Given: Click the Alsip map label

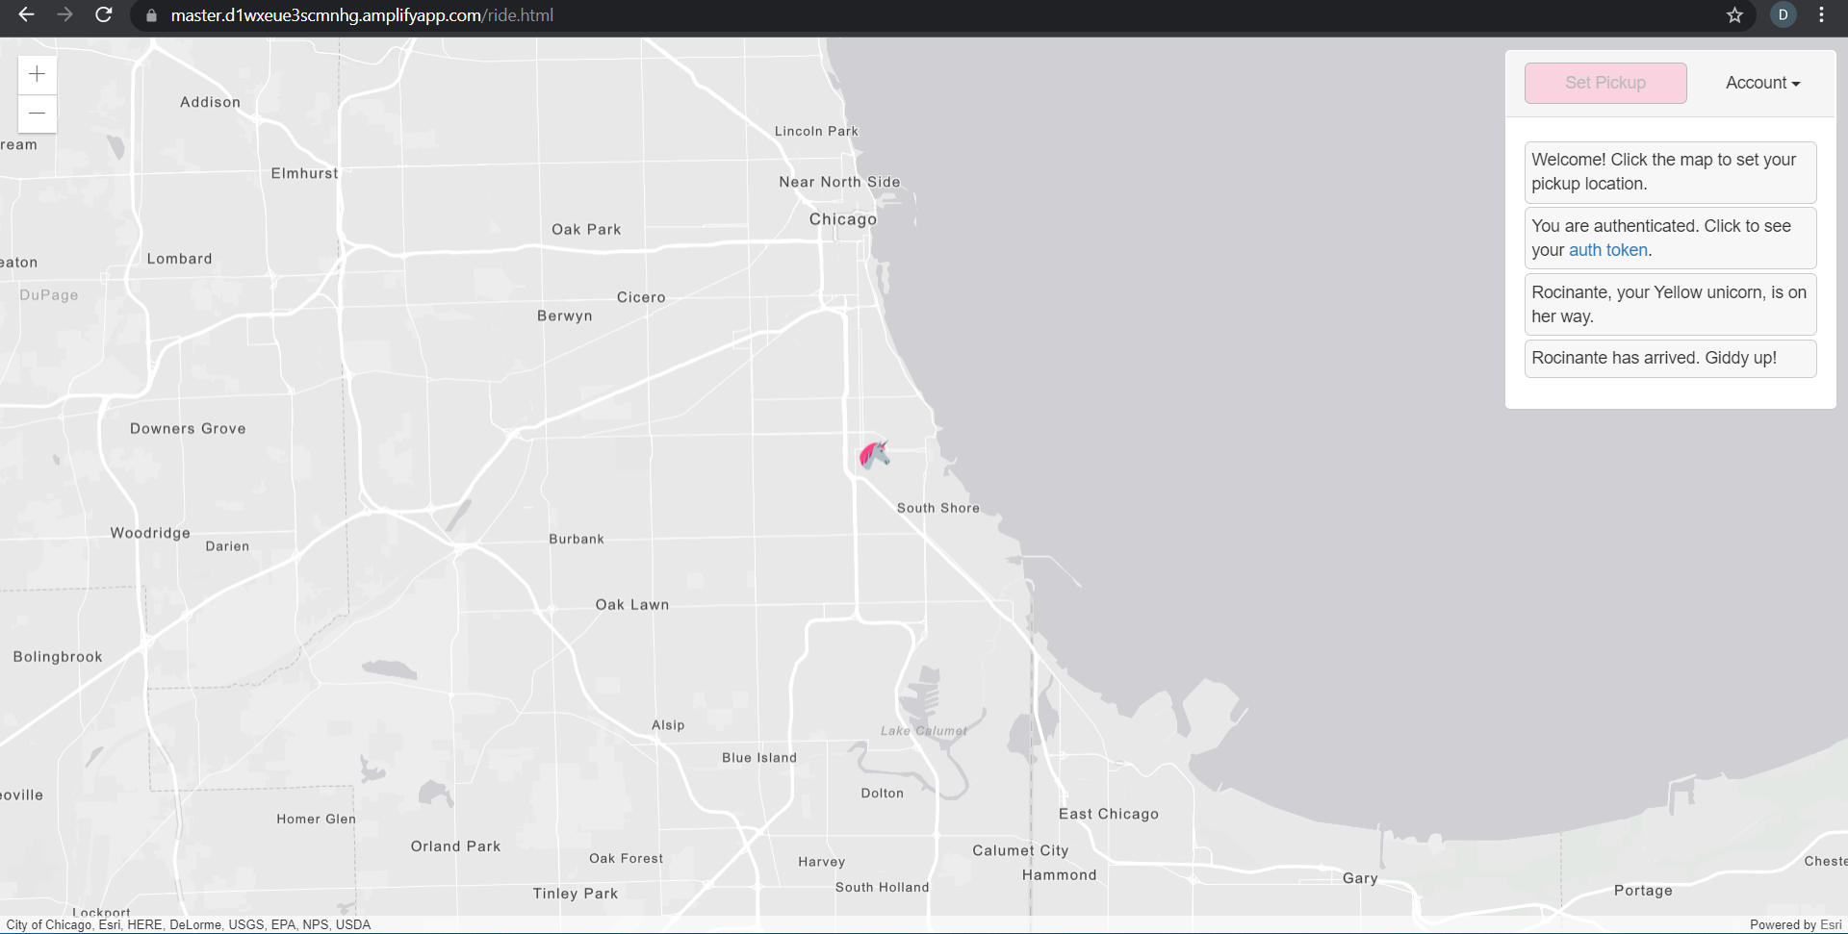Looking at the screenshot, I should point(668,725).
